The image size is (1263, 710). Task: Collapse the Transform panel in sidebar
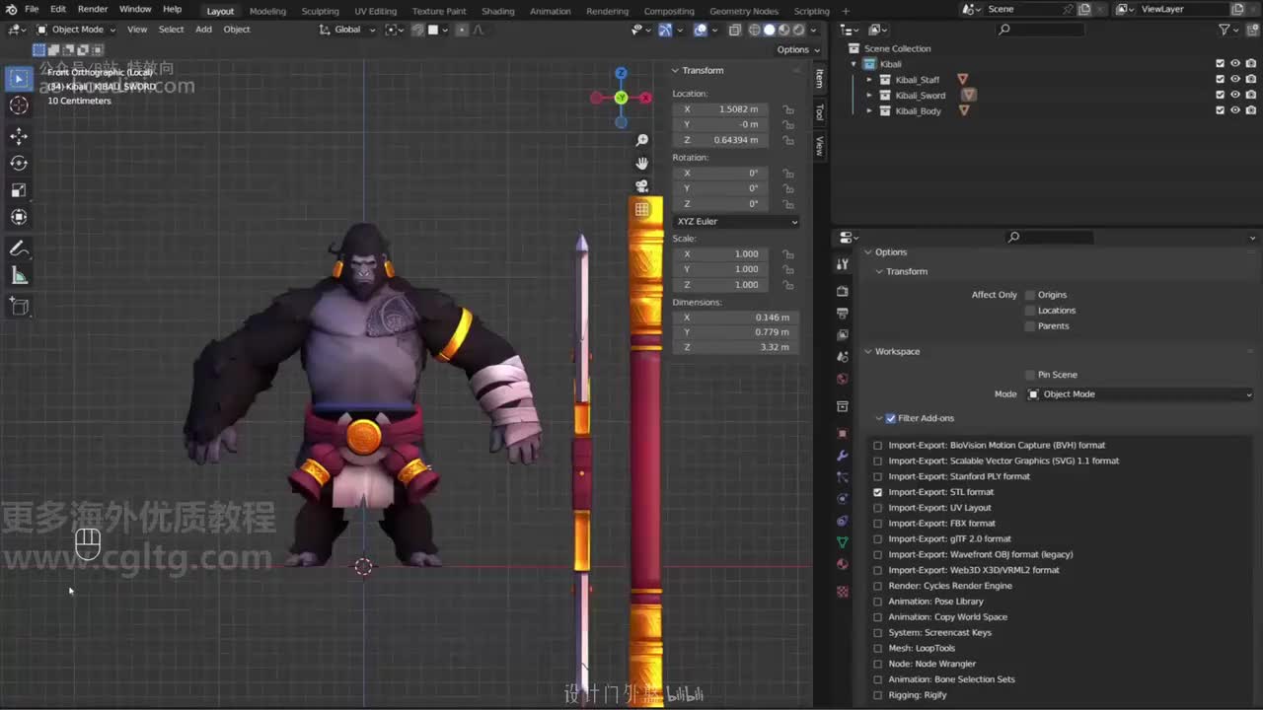tap(676, 71)
